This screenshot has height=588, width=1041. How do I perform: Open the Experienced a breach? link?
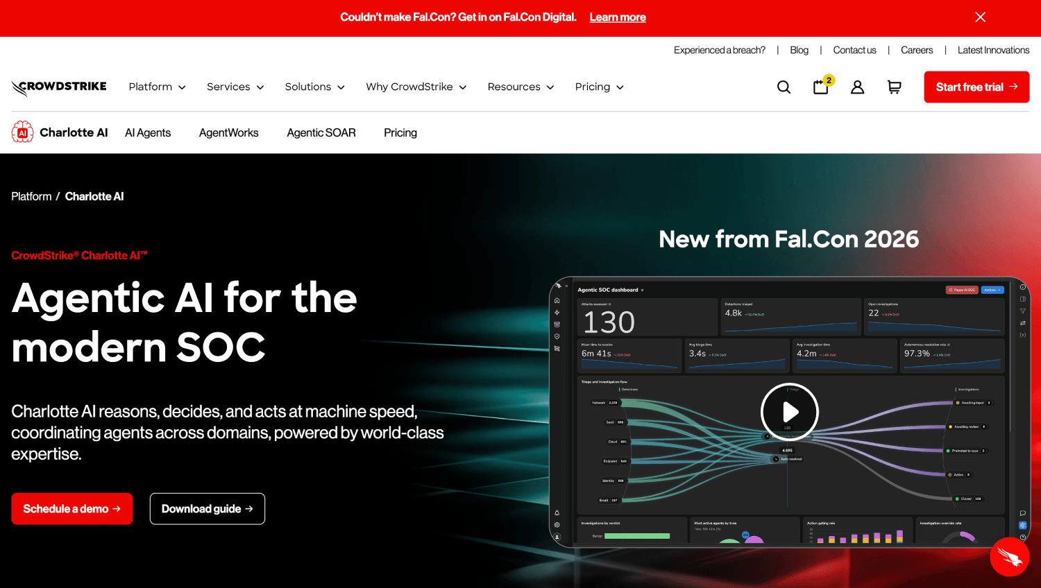coord(720,50)
